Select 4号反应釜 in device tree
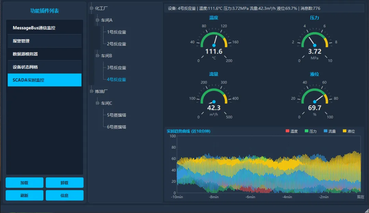 (117, 79)
